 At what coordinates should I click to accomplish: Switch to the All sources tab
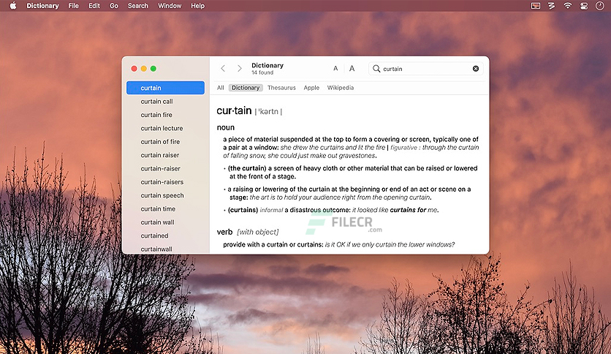(221, 88)
